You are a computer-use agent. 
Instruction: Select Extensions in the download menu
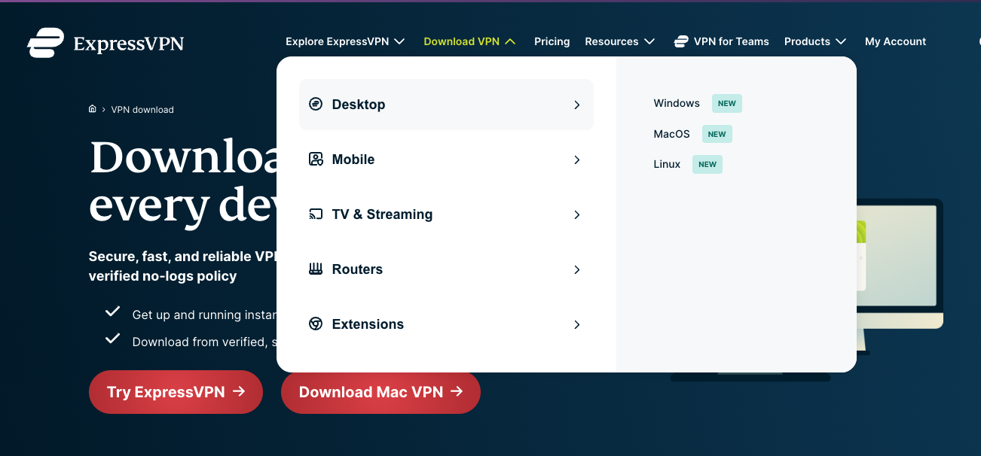pyautogui.click(x=446, y=324)
